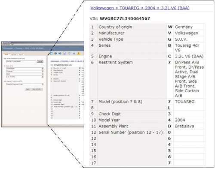Image resolution: width=215 pixels, height=169 pixels.
Task: Click enlarged 'Dr/Pass A/B Front' description cell
Action: [189, 79]
